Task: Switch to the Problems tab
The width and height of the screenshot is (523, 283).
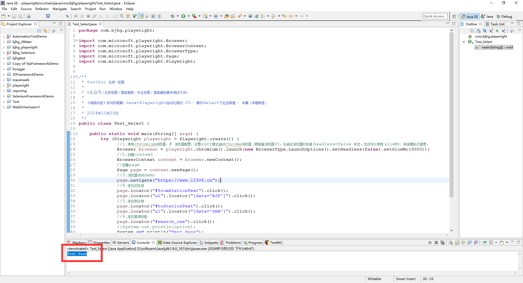Action: 233,242
